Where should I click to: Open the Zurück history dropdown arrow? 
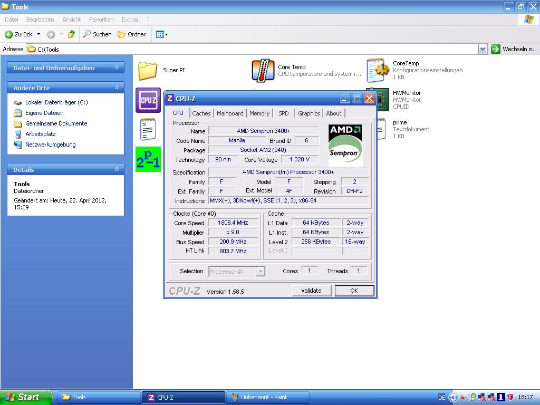tap(38, 34)
